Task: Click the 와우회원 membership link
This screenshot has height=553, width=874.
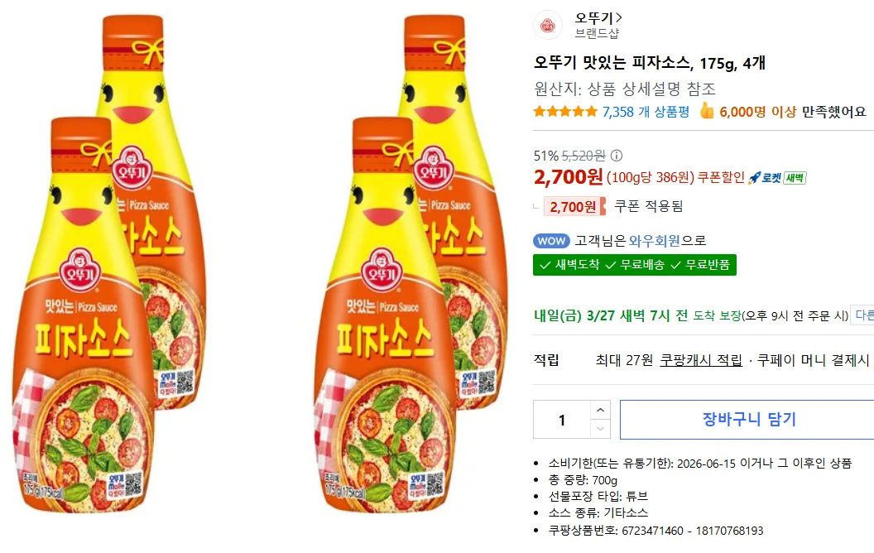Action: (x=654, y=241)
